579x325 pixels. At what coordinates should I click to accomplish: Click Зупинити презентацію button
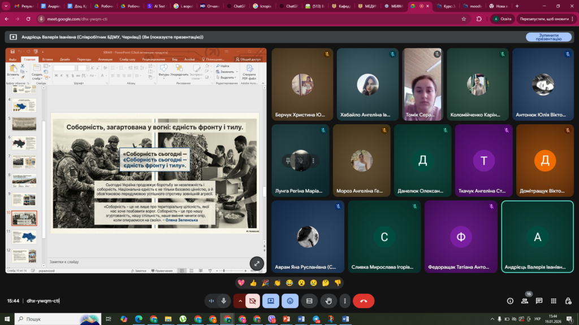point(548,37)
